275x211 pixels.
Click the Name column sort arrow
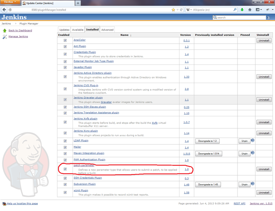[131, 35]
